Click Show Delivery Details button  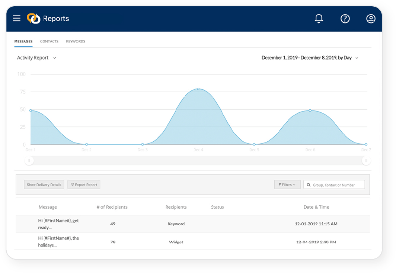pos(44,185)
